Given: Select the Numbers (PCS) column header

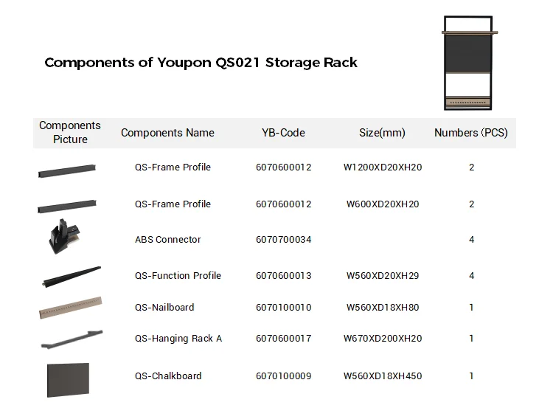Looking at the screenshot, I should click(470, 133).
